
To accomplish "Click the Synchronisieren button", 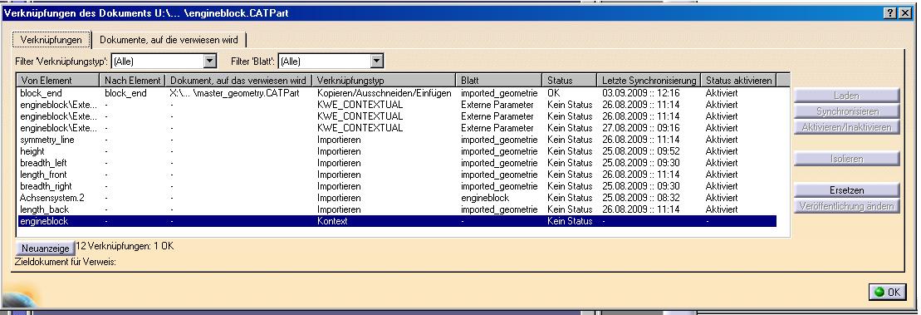I will click(x=846, y=111).
